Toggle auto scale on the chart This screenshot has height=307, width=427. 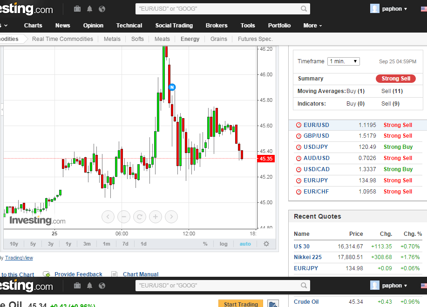pos(245,244)
